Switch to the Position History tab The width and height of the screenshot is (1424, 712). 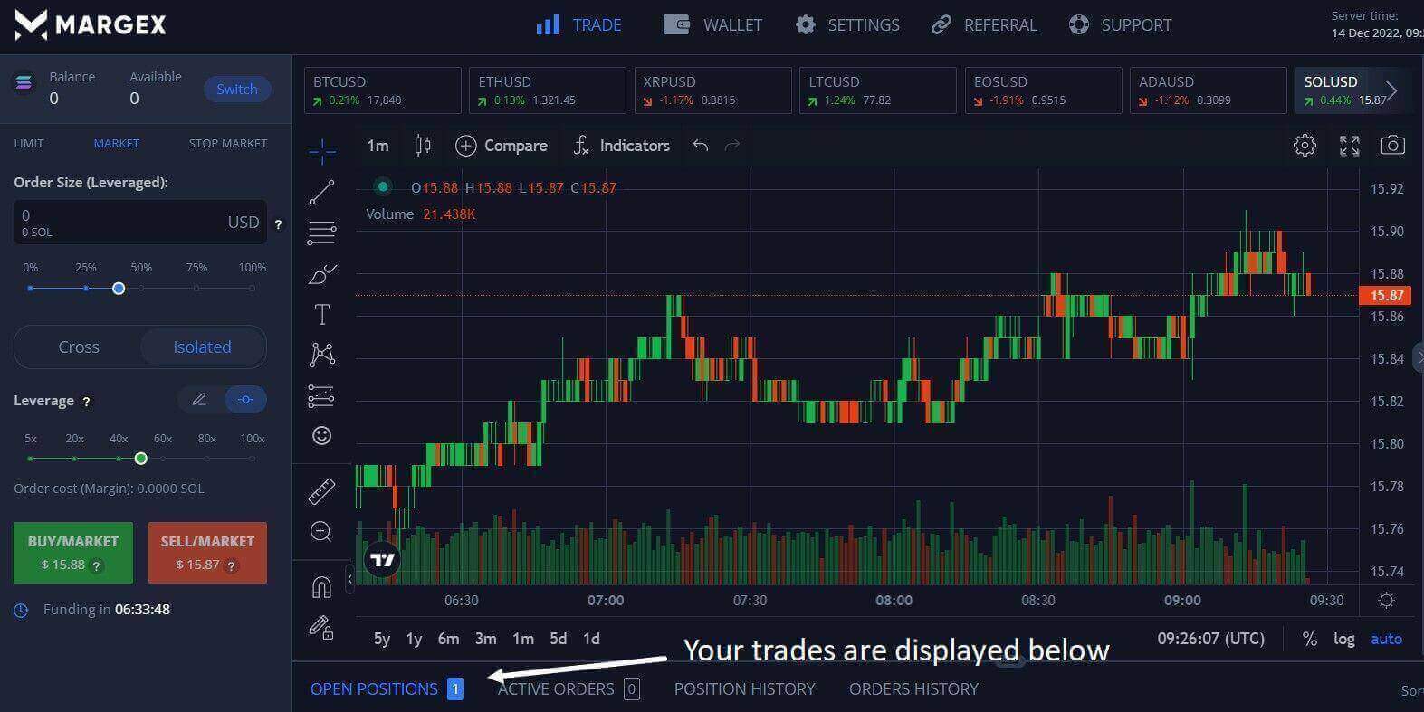[744, 689]
